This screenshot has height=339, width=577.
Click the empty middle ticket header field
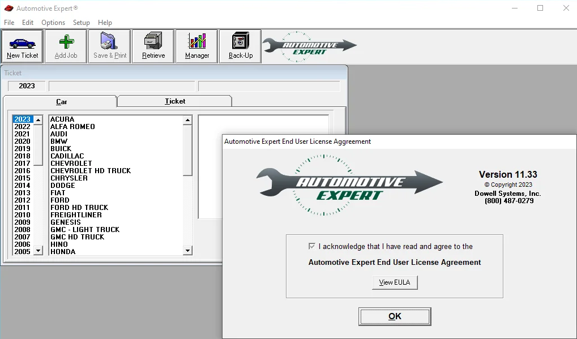pos(122,86)
